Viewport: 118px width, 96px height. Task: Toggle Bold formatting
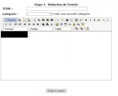[86, 20]
